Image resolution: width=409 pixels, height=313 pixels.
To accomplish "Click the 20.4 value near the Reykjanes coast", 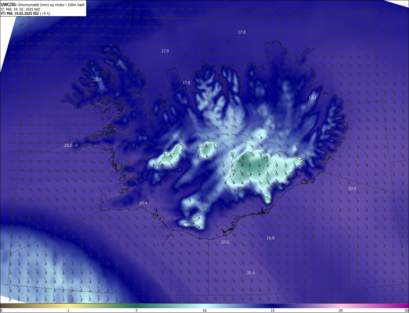I will (143, 204).
